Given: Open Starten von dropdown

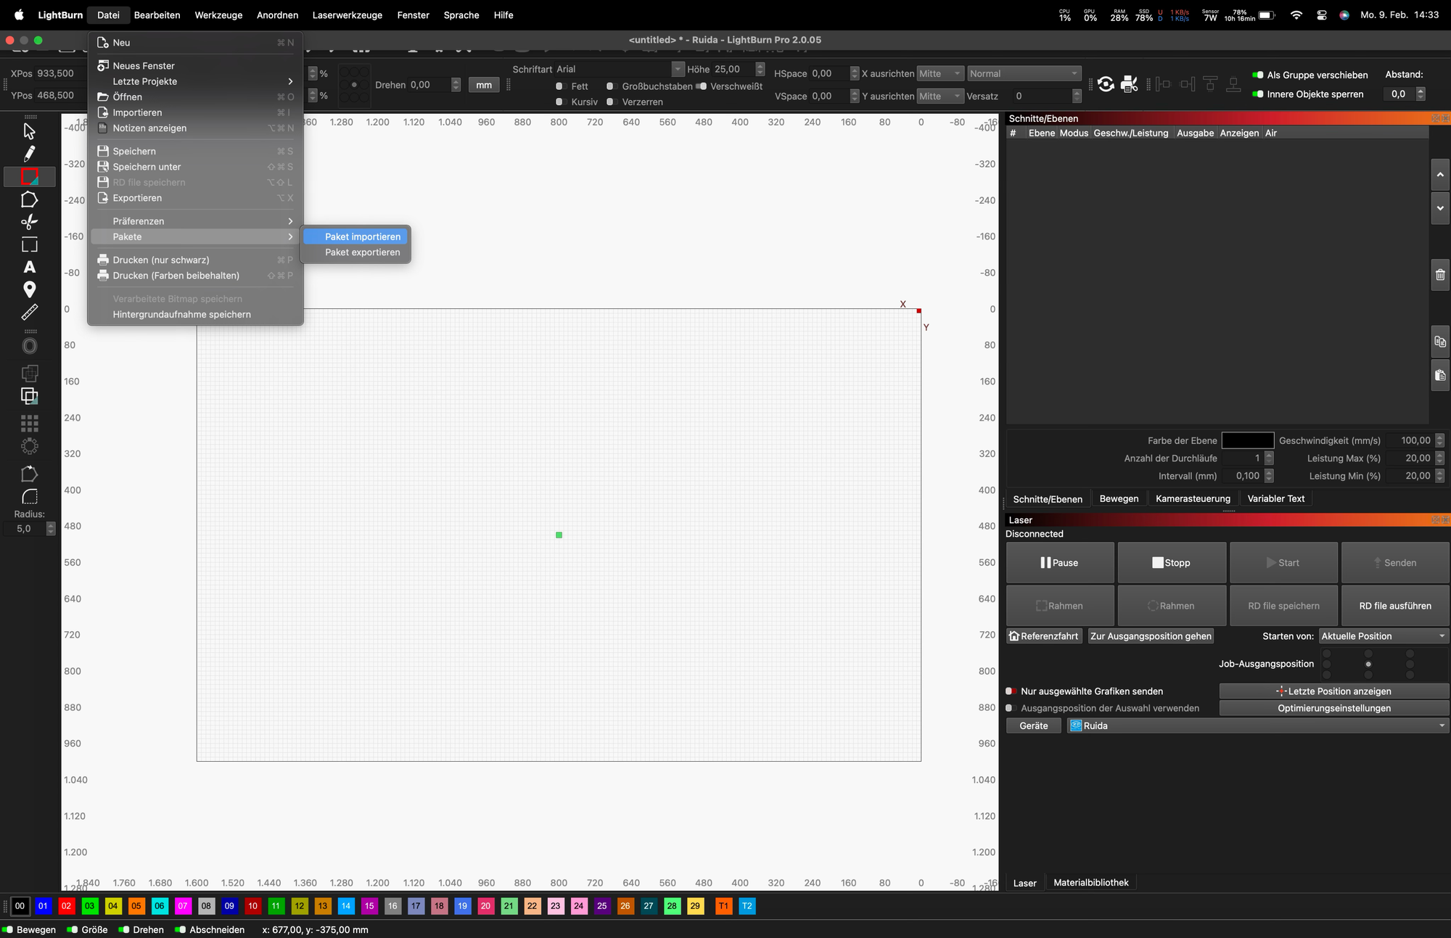Looking at the screenshot, I should [1383, 636].
